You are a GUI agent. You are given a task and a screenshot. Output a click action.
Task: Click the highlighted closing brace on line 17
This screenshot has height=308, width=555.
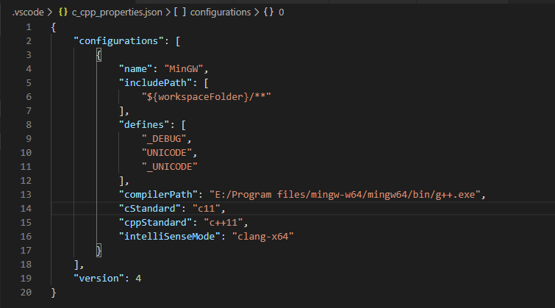(x=99, y=251)
